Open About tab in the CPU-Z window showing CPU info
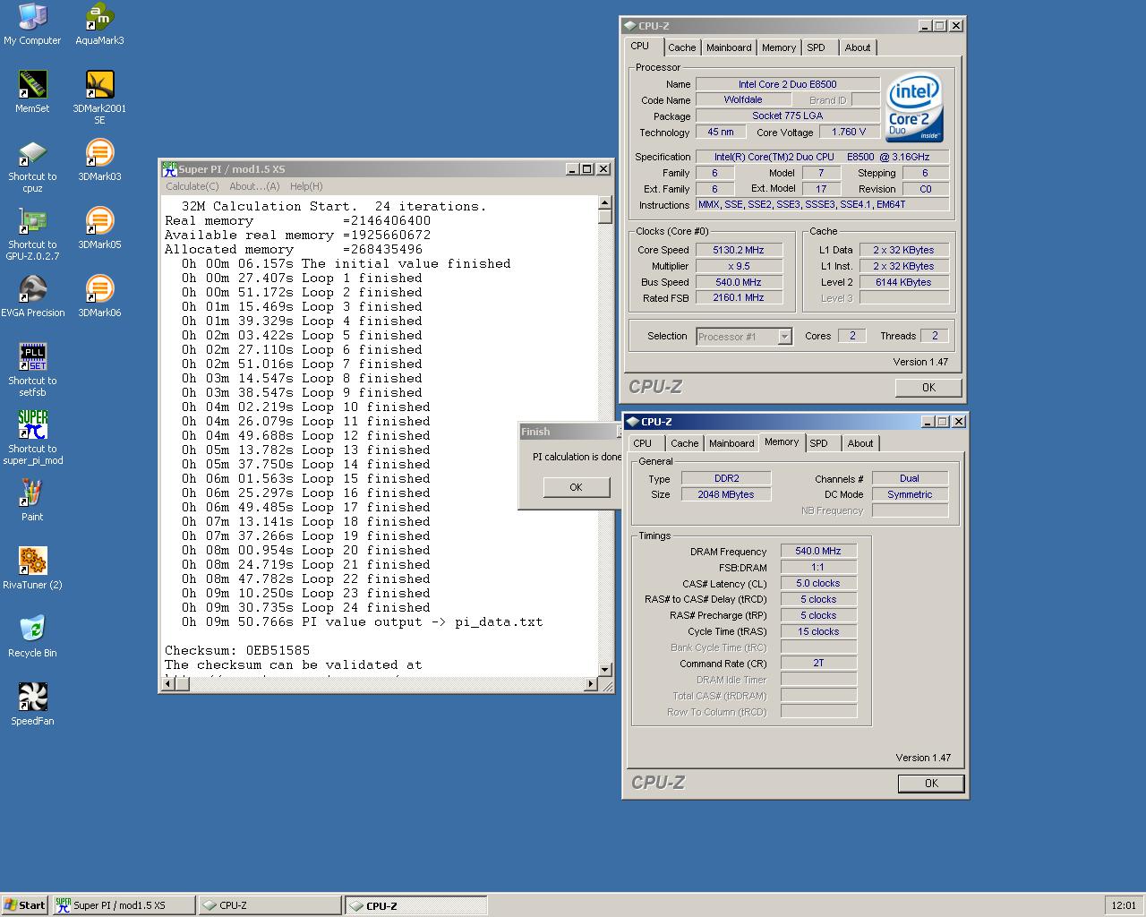Viewport: 1146px width, 917px height. pyautogui.click(x=857, y=47)
